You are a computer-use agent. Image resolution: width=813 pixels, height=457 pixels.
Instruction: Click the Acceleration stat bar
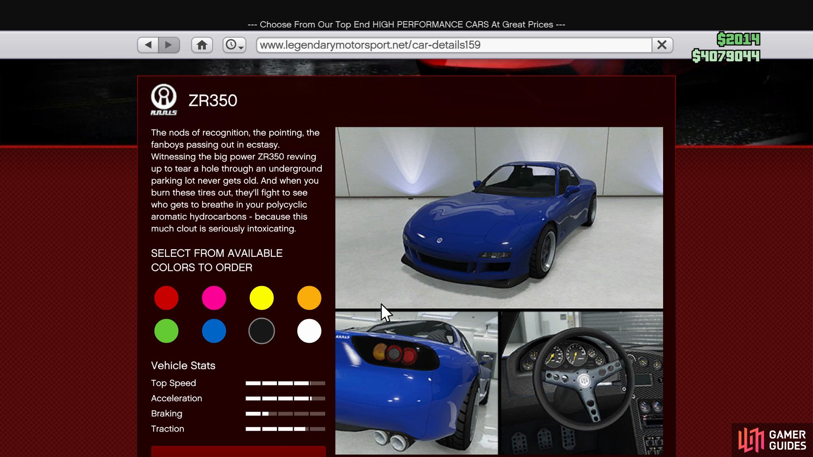point(285,399)
